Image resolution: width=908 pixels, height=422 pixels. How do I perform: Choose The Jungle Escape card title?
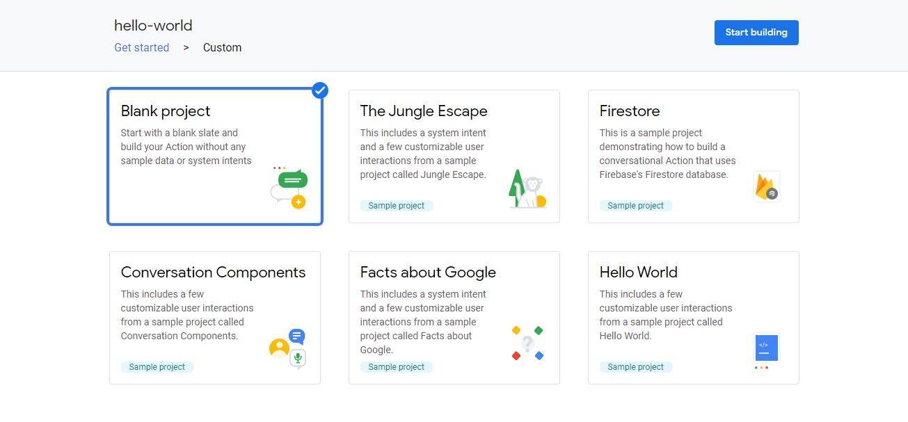[x=424, y=111]
